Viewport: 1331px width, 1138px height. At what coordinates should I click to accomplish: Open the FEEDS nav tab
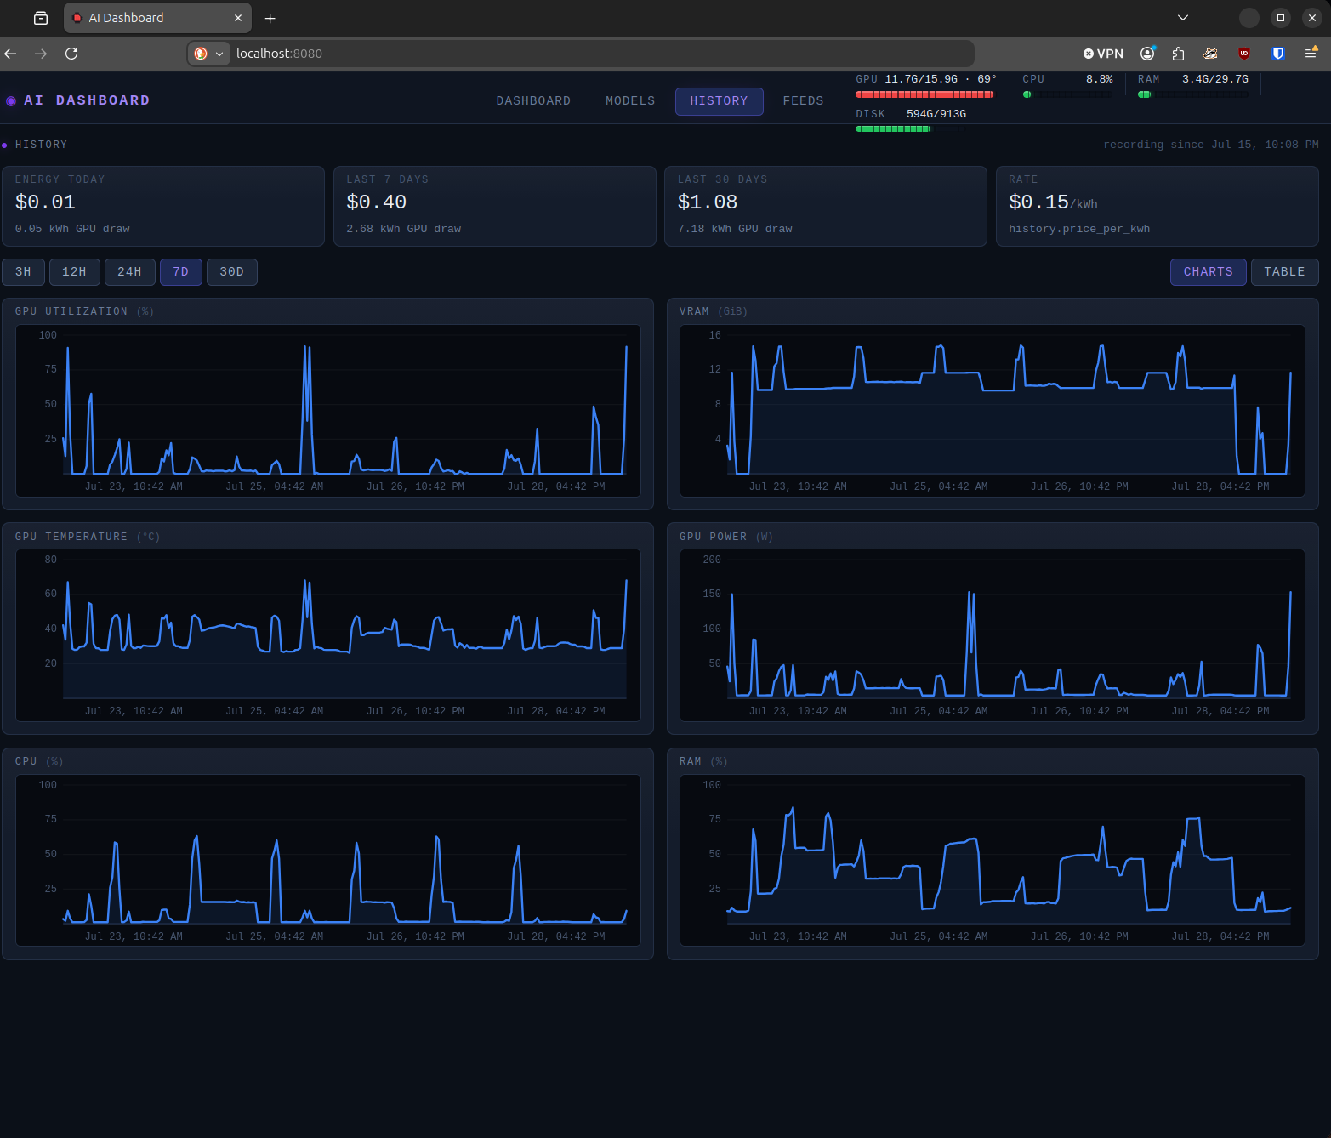pyautogui.click(x=803, y=101)
